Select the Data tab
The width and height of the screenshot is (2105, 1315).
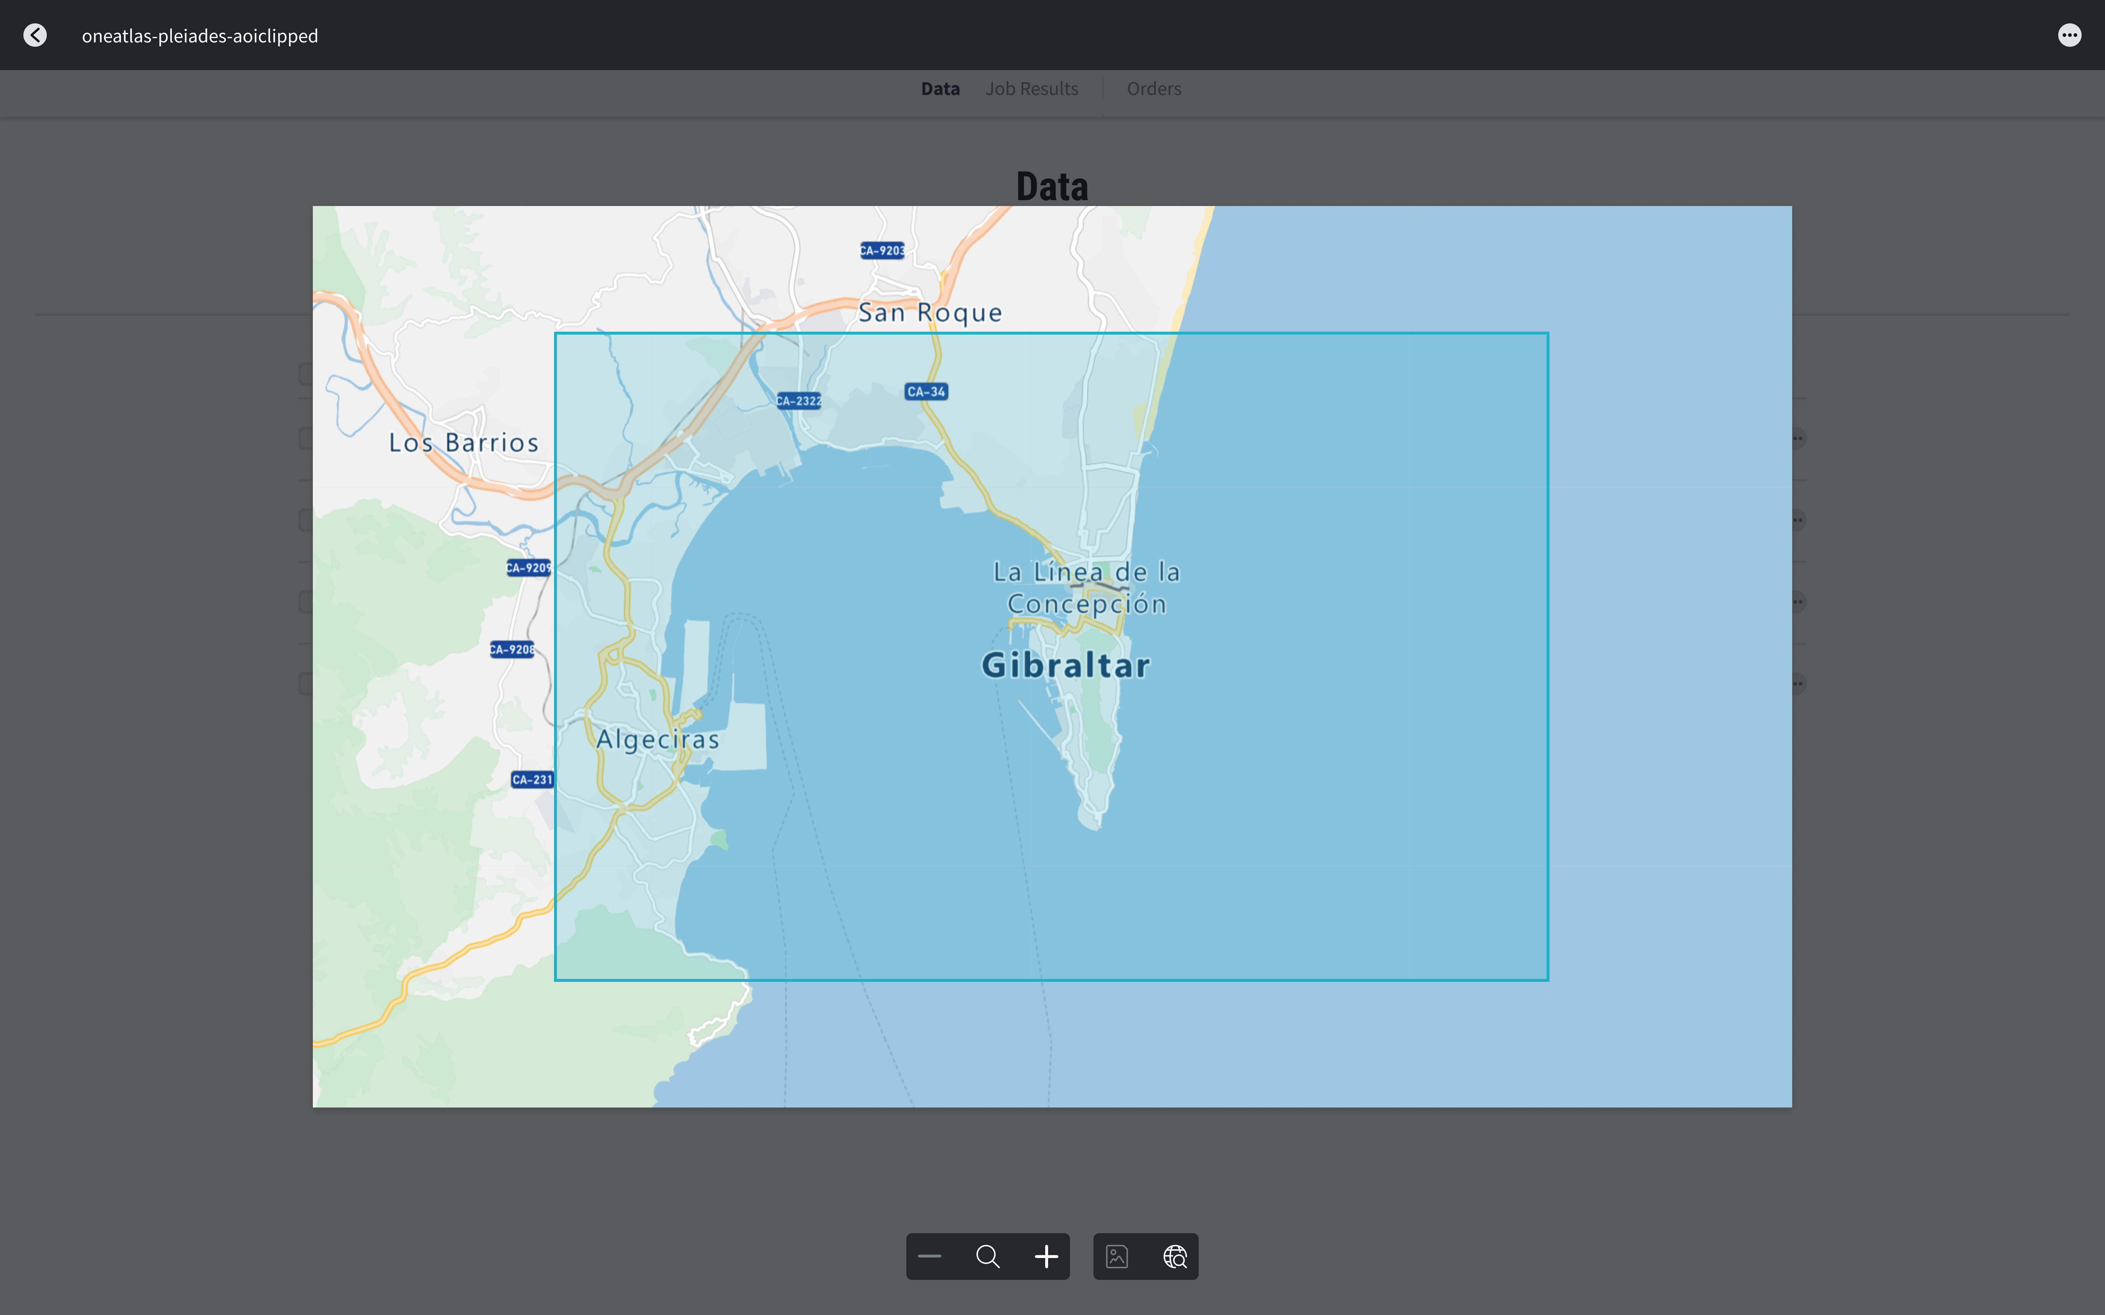940,88
